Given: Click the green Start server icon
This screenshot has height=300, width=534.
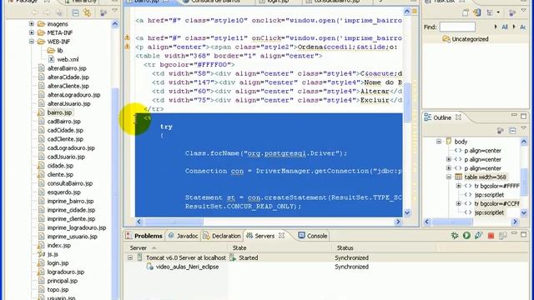Looking at the screenshot, I should [466, 235].
